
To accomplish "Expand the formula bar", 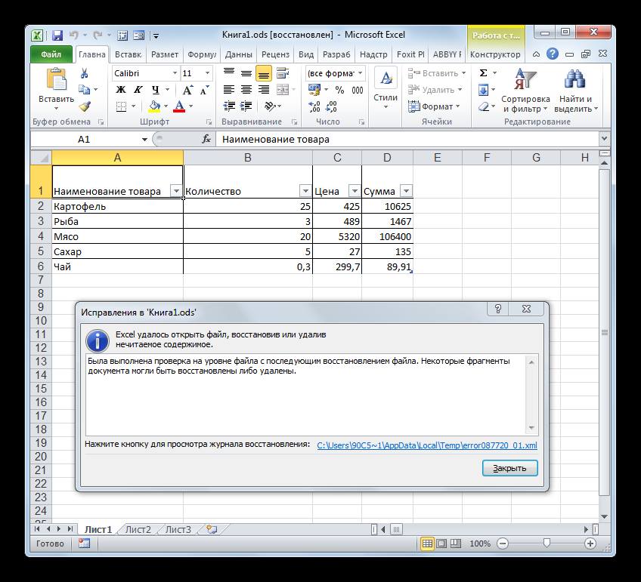I will pyautogui.click(x=604, y=139).
